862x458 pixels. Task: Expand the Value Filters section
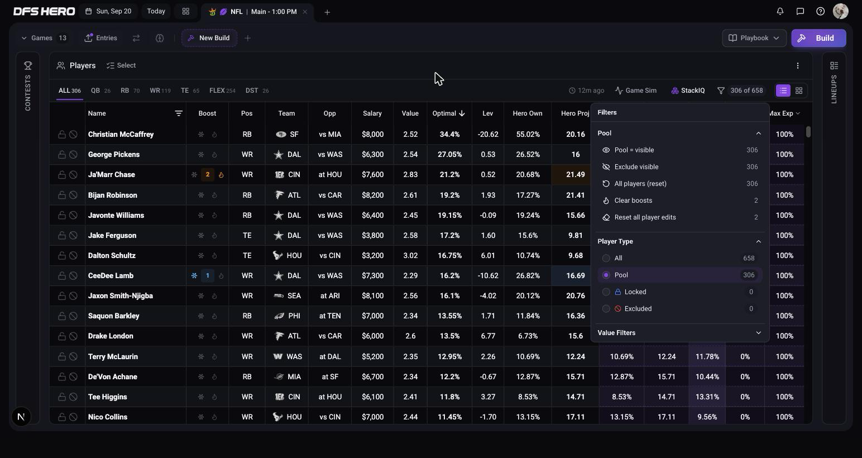tap(758, 333)
